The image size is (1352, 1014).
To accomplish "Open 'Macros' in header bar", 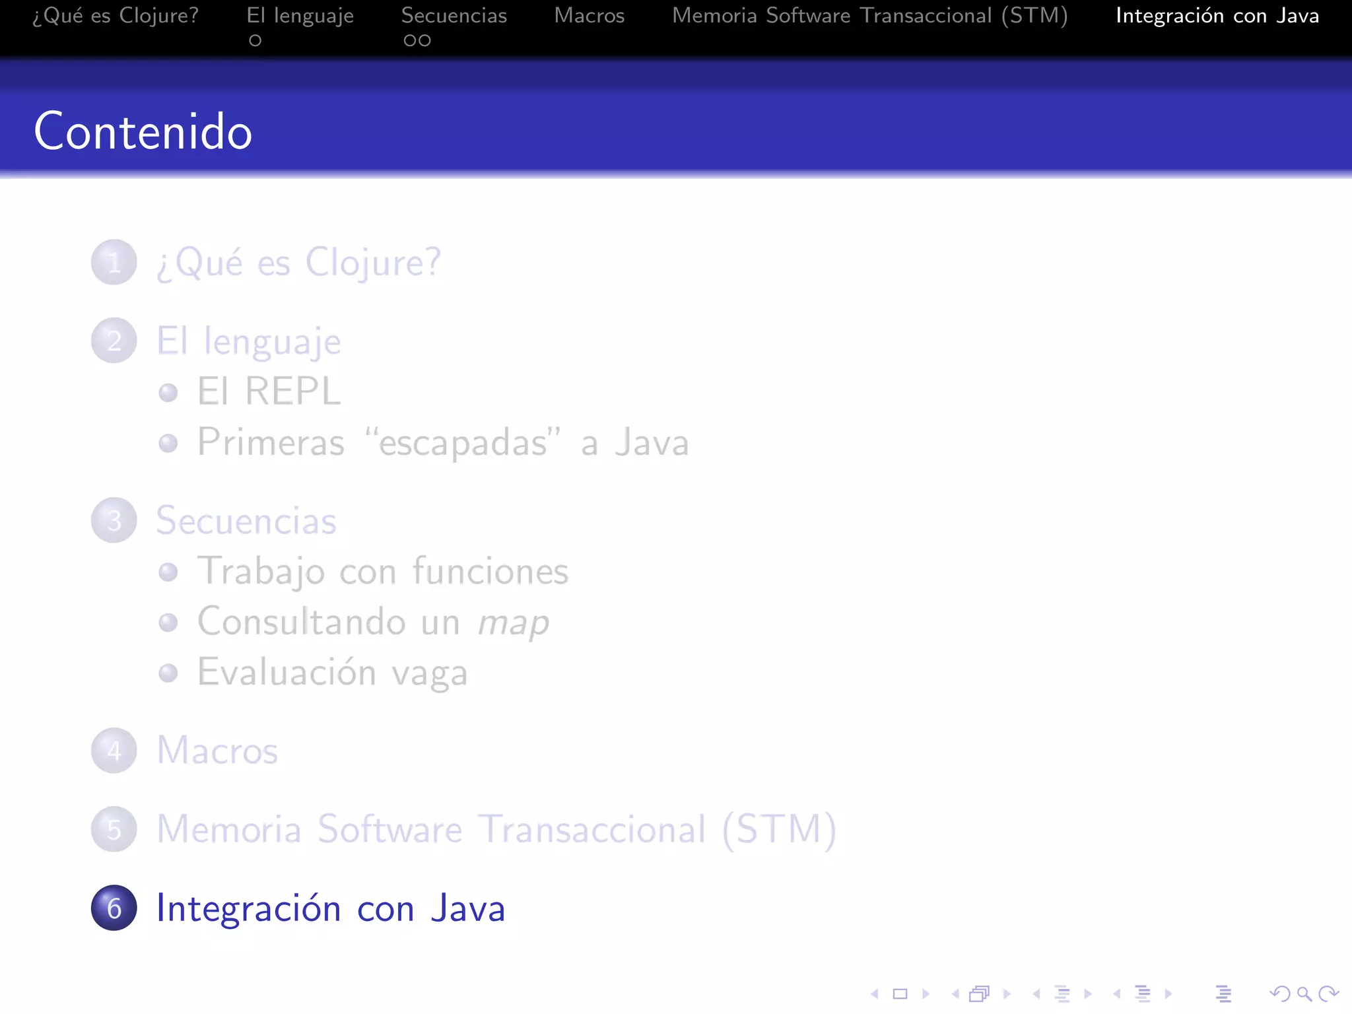I will (590, 15).
